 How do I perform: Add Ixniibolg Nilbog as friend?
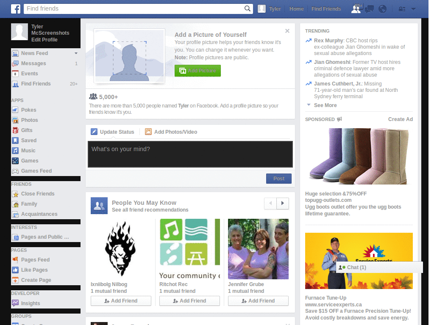pos(121,301)
